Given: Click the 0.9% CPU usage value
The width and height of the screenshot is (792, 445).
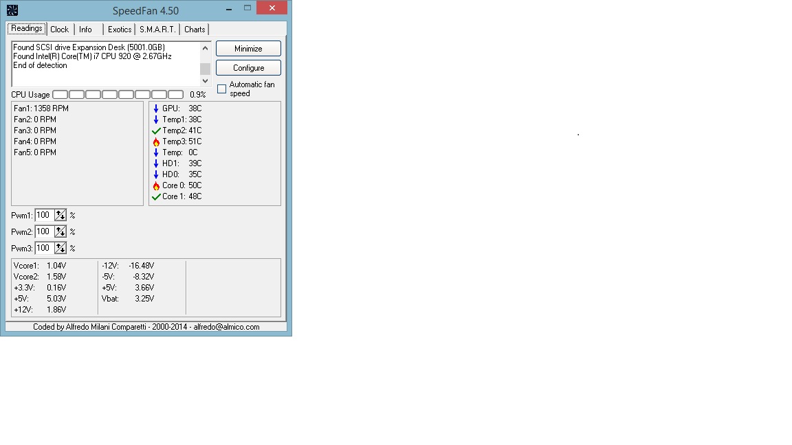Looking at the screenshot, I should click(x=197, y=95).
